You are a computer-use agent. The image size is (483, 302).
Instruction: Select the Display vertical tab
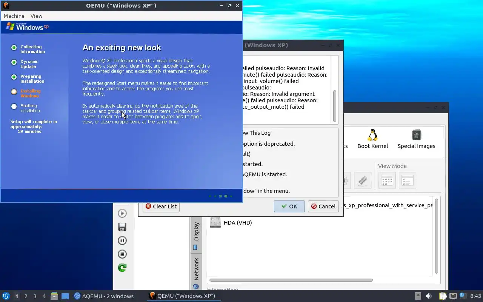click(196, 235)
